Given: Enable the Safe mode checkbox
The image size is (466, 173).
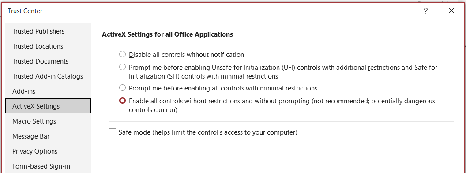Looking at the screenshot, I should 113,132.
